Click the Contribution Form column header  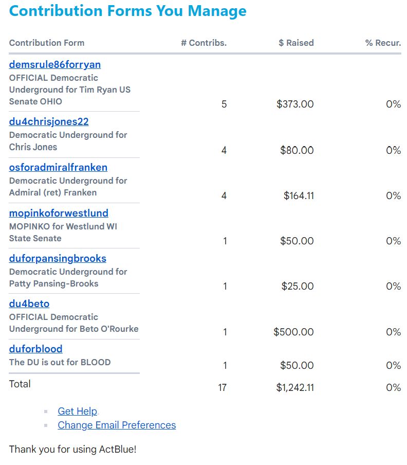click(x=47, y=43)
